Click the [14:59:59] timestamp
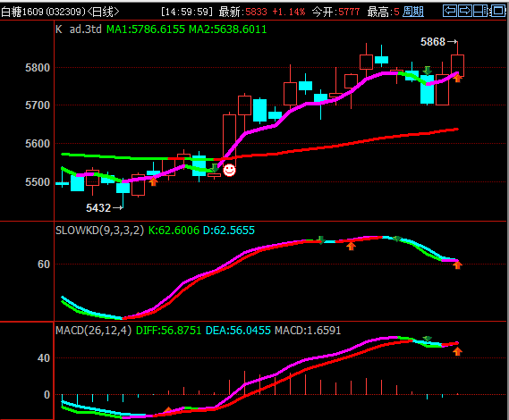The width and height of the screenshot is (509, 420). 187,12
